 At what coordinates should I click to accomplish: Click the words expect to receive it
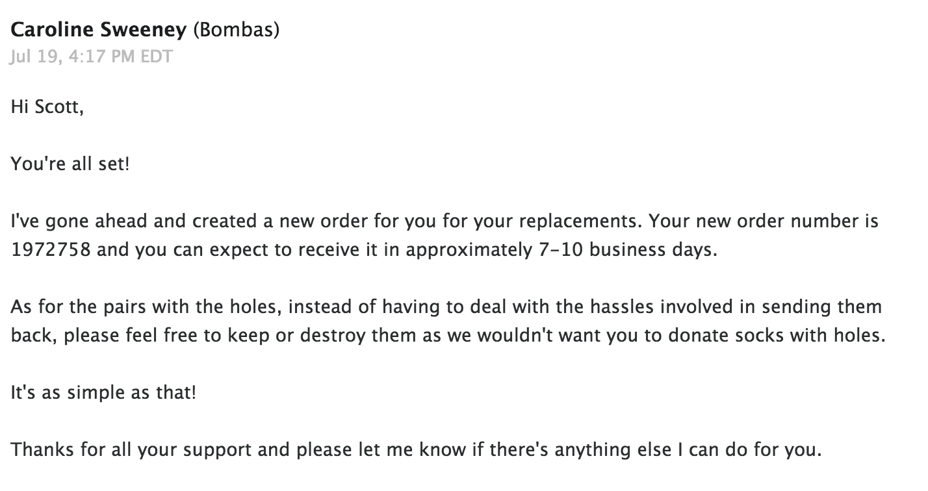299,250
